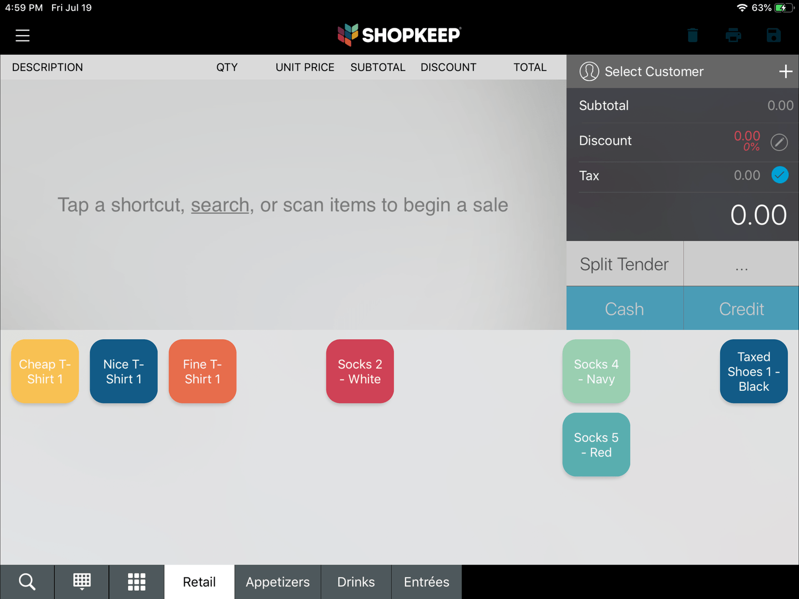Tap the ellipsis for more tender options

[741, 264]
